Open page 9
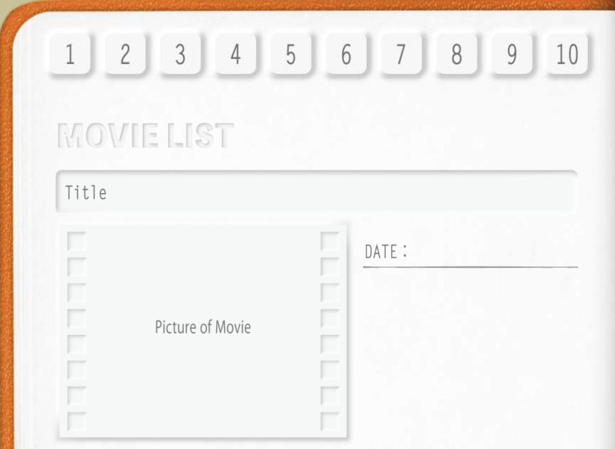 click(x=511, y=53)
